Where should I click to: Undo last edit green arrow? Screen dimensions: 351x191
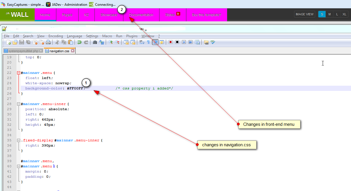79,42
